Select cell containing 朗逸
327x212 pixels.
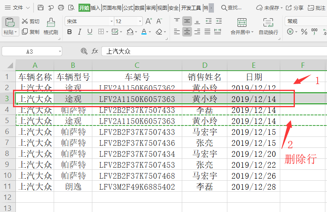(73, 186)
